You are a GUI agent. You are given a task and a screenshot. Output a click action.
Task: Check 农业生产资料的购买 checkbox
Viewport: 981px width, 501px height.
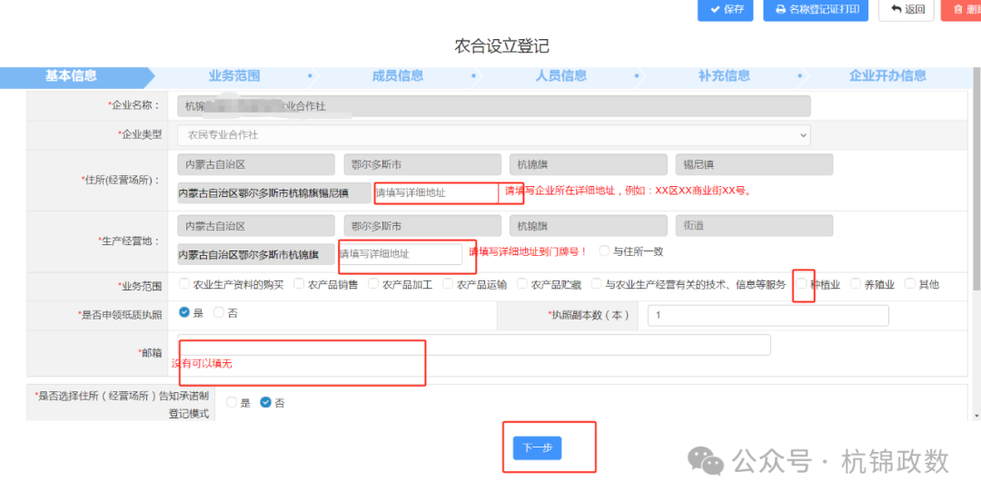pos(183,284)
